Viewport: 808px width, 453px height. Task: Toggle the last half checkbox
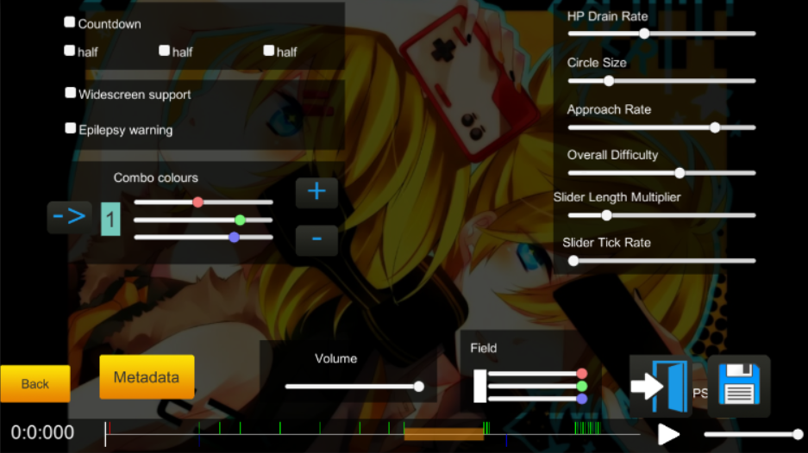268,51
